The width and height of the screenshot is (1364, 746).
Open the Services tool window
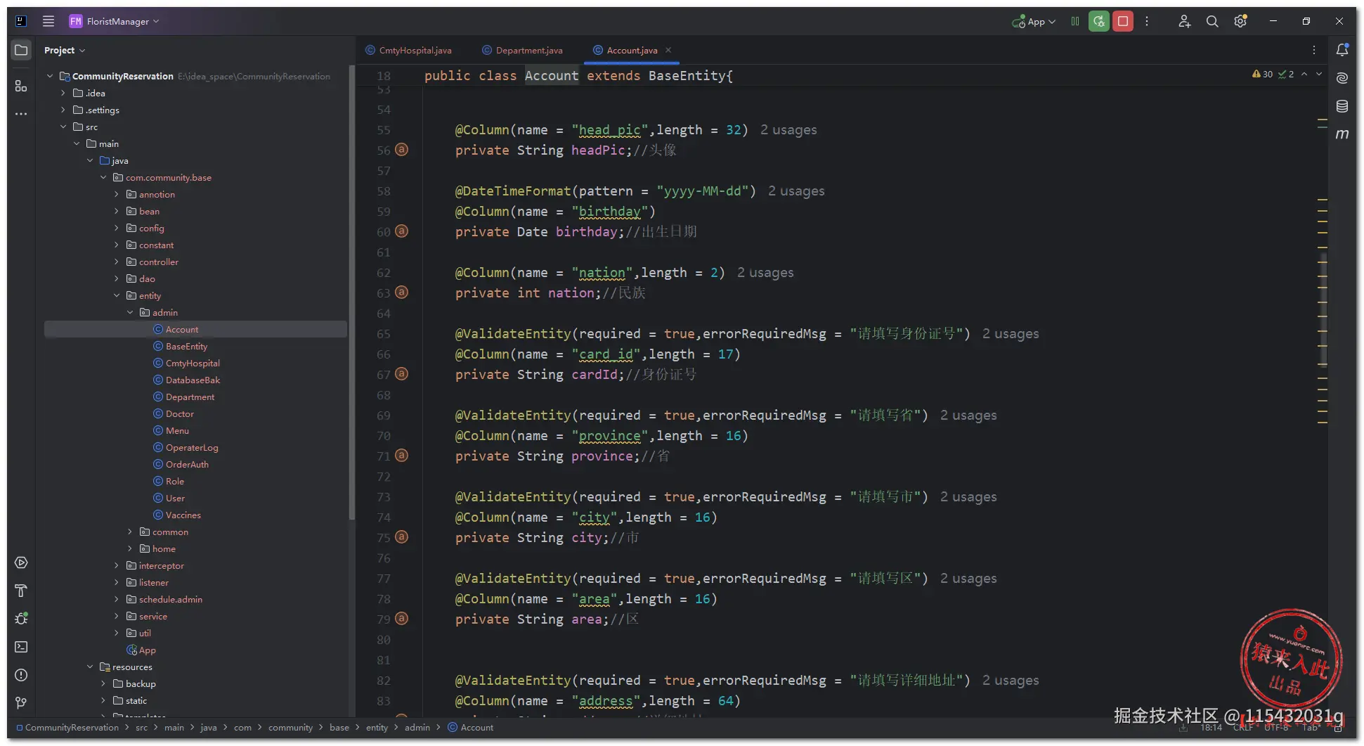coord(21,562)
